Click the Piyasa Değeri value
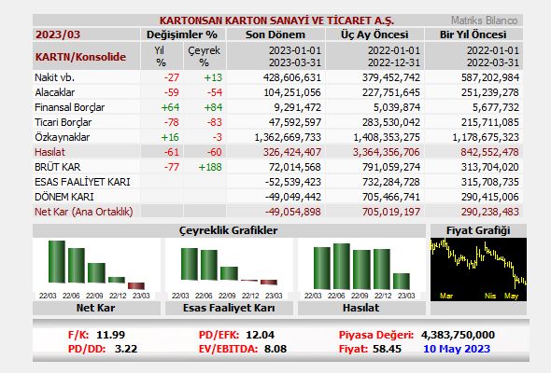 coord(458,335)
